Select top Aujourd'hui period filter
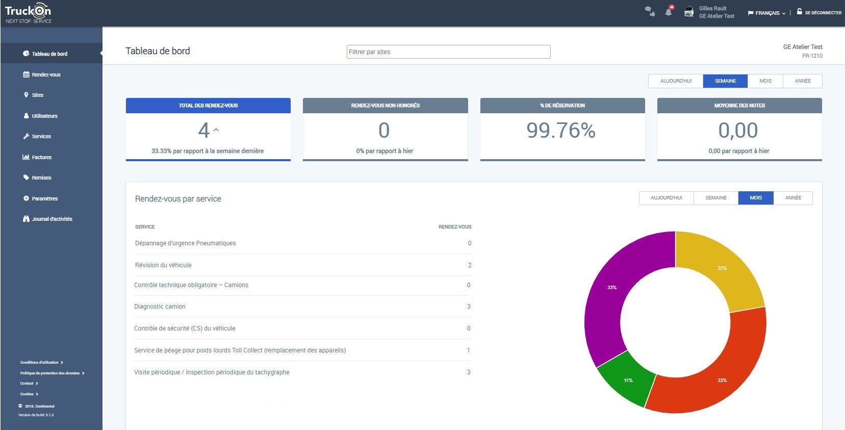The image size is (845, 430). 676,81
